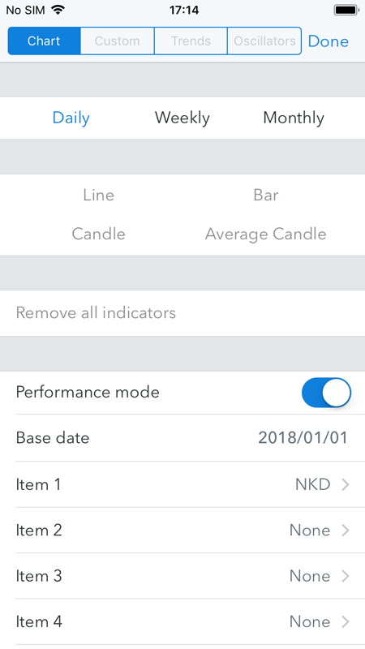The height and width of the screenshot is (649, 365).
Task: Open the Oscillators tab
Action: click(x=264, y=41)
